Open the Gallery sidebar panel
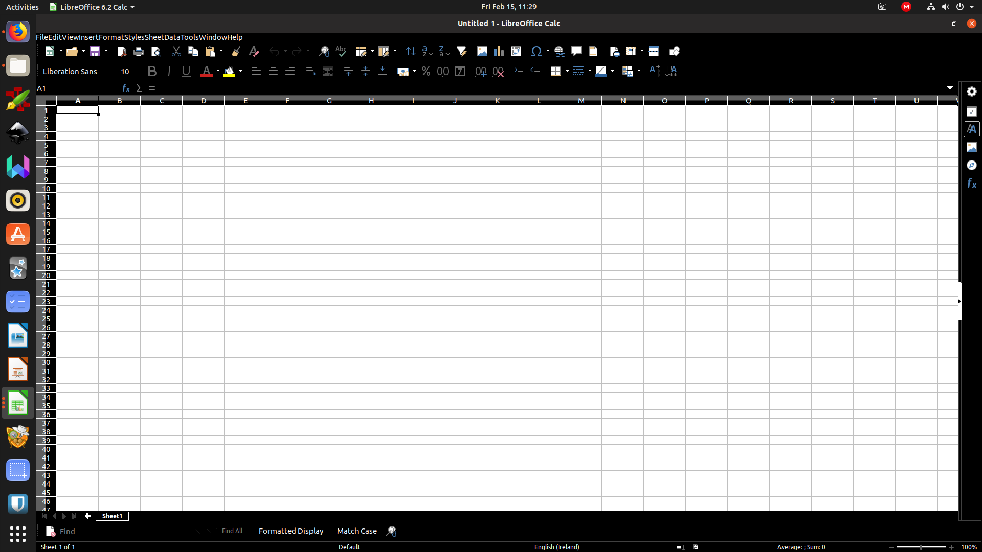 972,147
